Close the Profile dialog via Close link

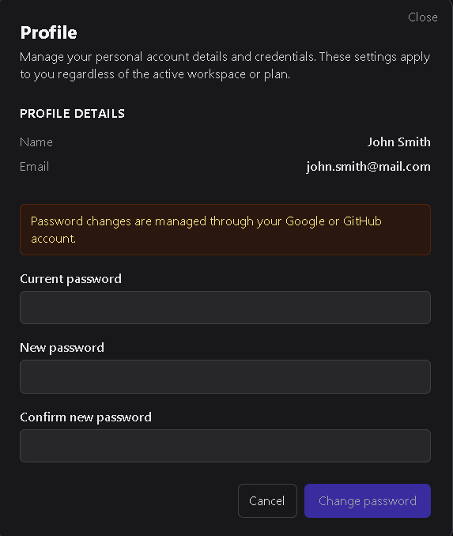pos(423,17)
